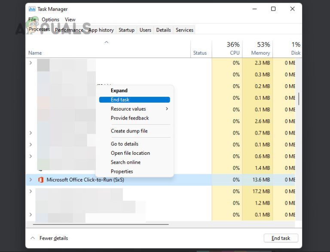330x252 pixels.
Task: Switch to the Startup tab
Action: [126, 30]
